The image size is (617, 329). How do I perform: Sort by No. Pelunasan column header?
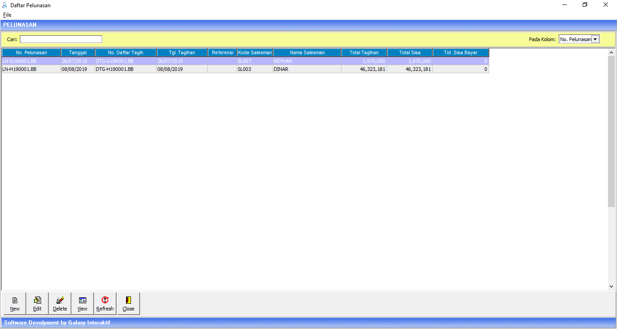tap(31, 53)
